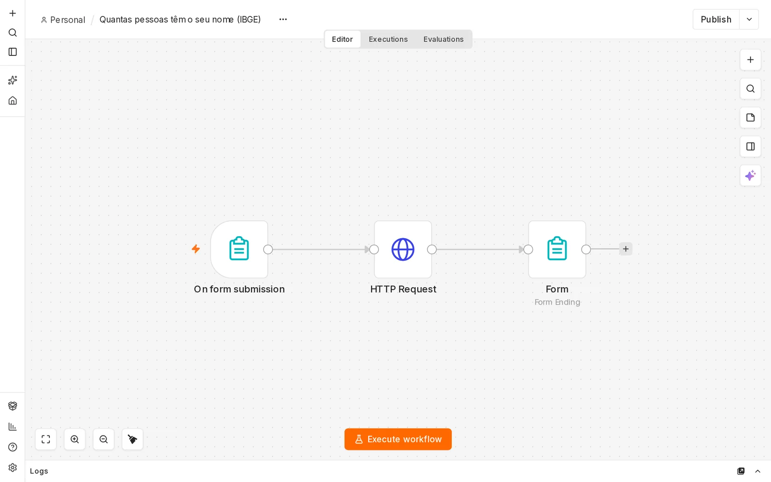Fit the workflow to view
Viewport: 771px width, 482px height.
click(x=46, y=439)
